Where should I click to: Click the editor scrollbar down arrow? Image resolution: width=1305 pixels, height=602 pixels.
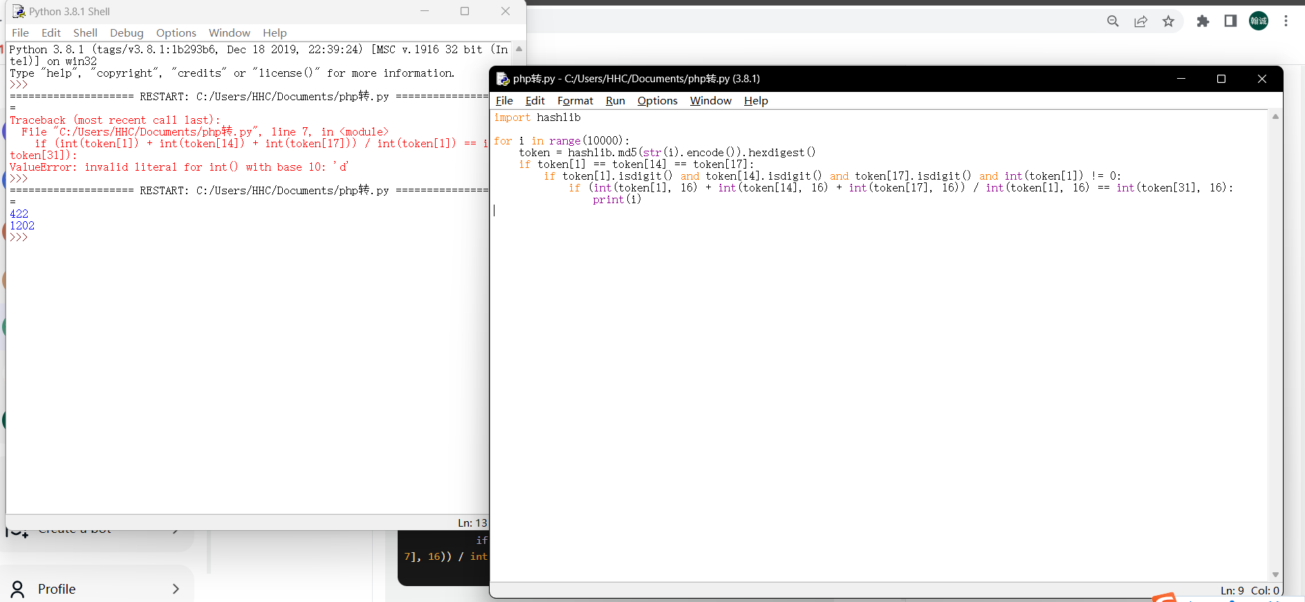1275,574
